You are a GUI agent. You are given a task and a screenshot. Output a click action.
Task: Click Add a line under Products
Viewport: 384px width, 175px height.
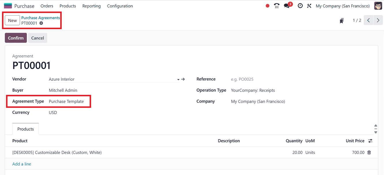tap(22, 164)
